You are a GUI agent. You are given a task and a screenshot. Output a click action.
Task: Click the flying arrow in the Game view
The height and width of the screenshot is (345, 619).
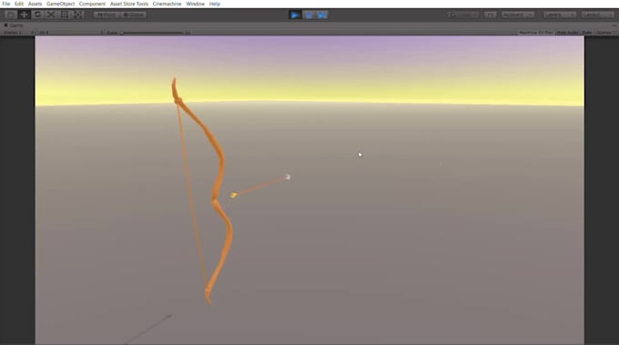(x=260, y=186)
